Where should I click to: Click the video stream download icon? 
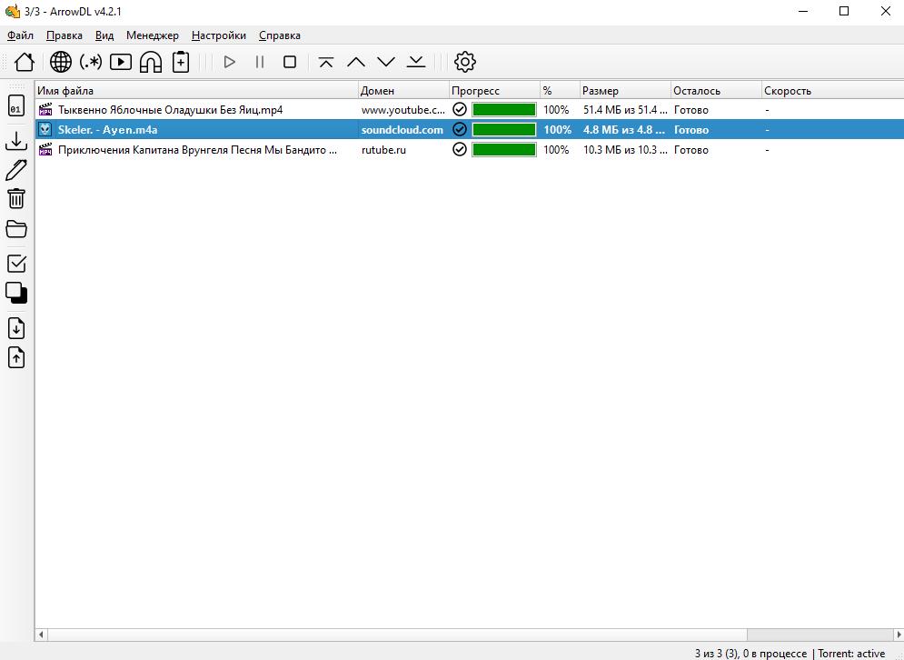[x=121, y=62]
